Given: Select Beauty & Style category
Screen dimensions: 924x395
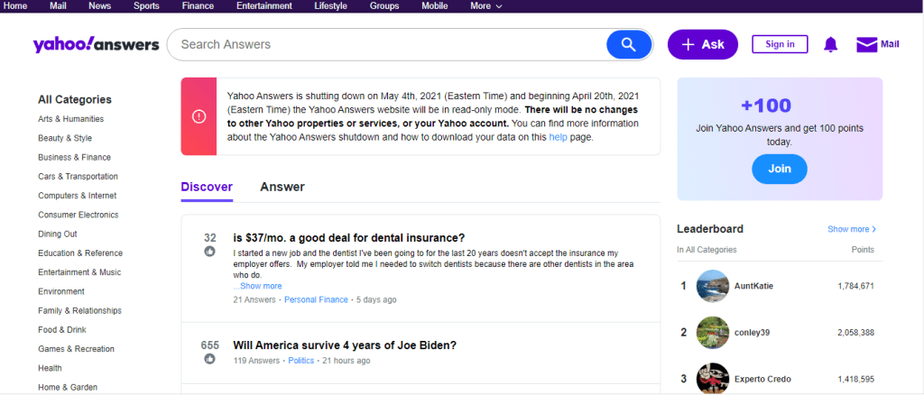Looking at the screenshot, I should pyautogui.click(x=65, y=138).
